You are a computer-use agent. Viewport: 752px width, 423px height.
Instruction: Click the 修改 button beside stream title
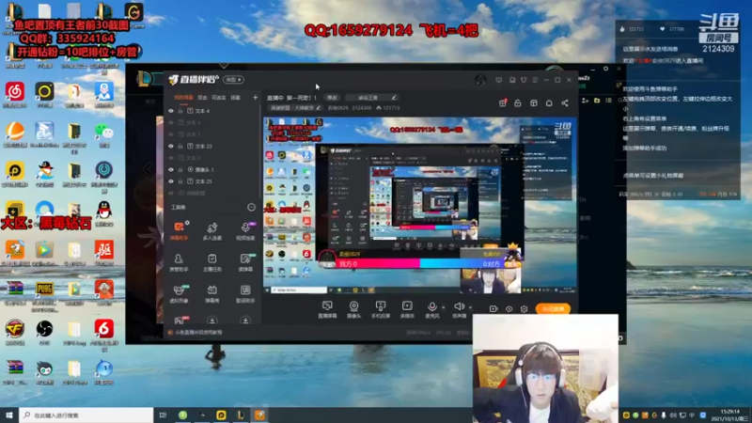pos(332,98)
